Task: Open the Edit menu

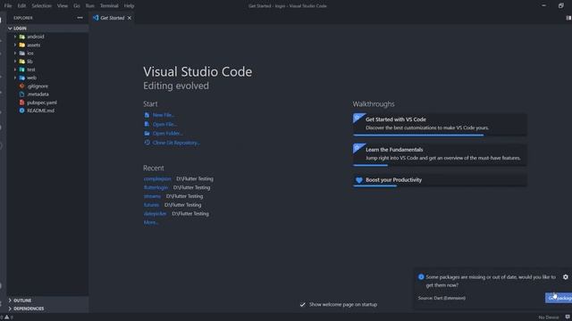Action: pyautogui.click(x=21, y=6)
